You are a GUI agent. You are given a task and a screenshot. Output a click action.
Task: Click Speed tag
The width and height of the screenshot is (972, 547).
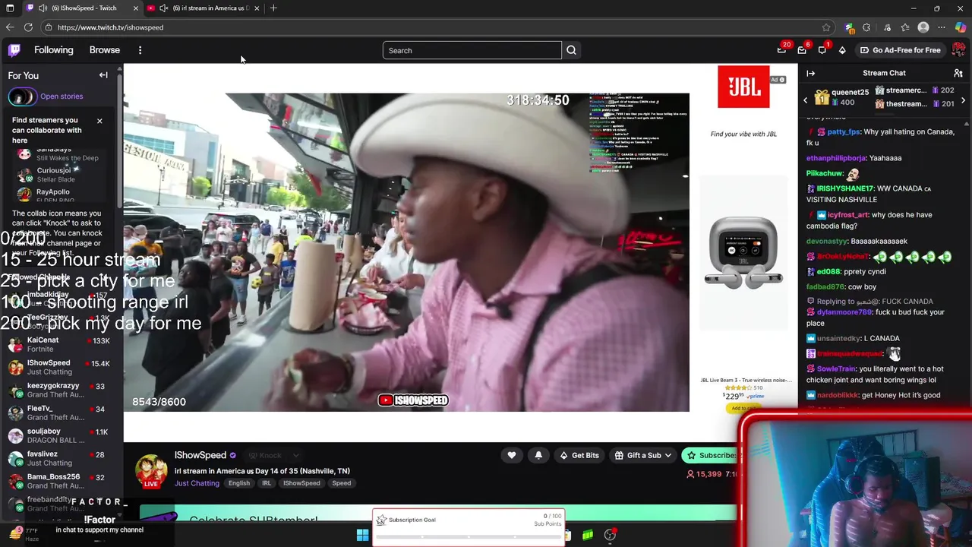pos(341,483)
